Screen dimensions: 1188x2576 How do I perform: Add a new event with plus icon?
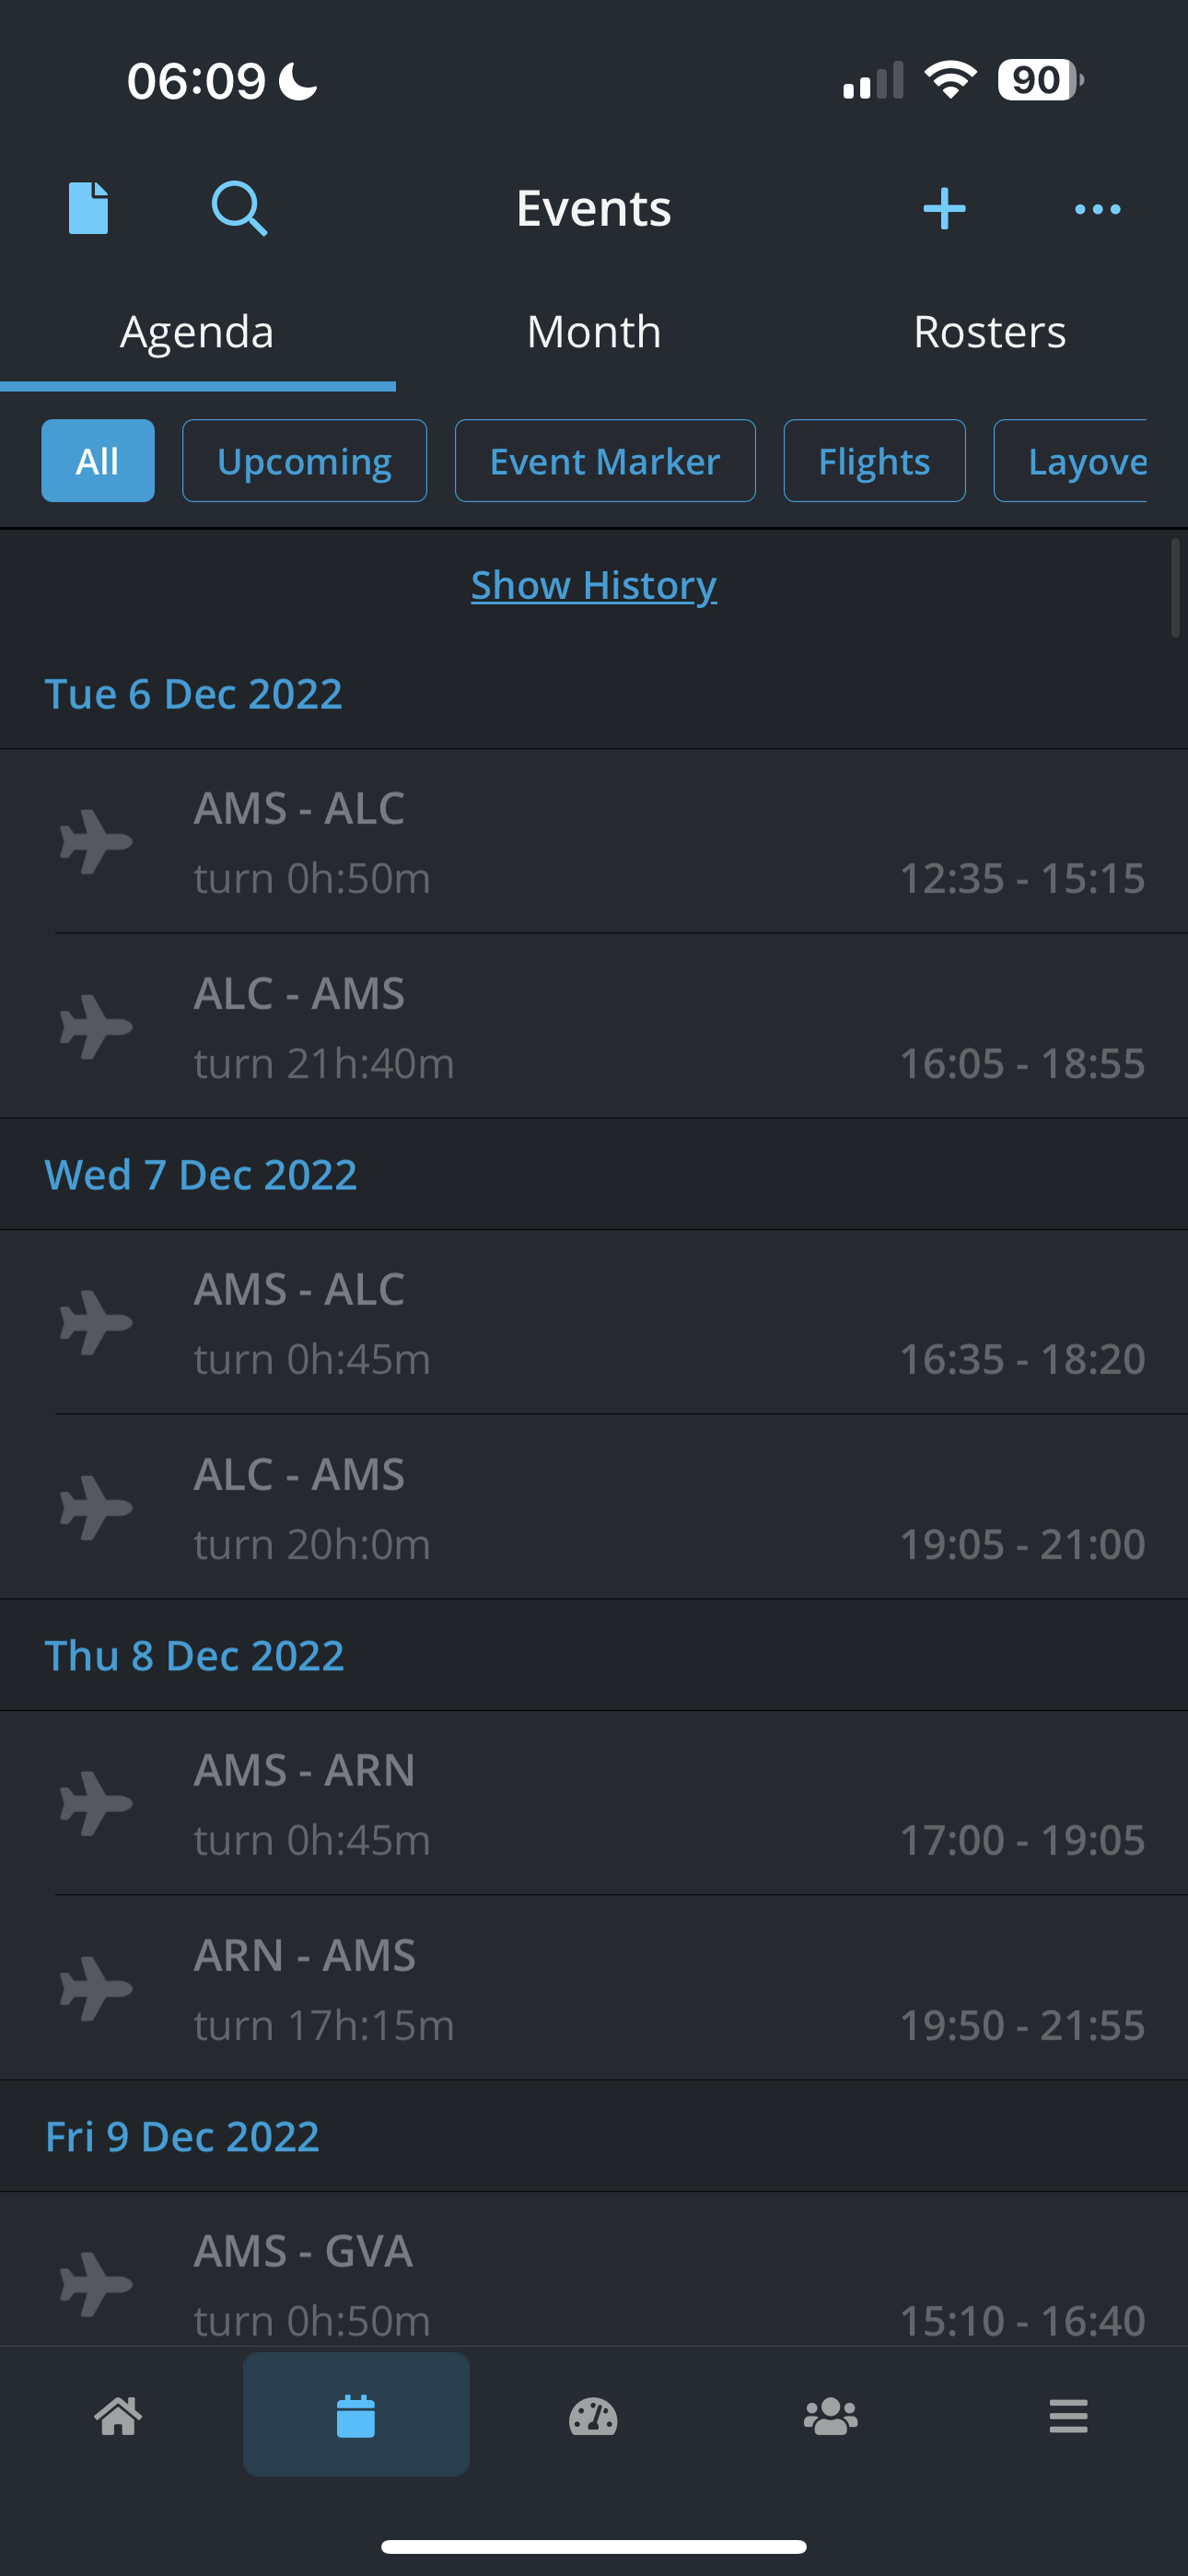[x=944, y=208]
